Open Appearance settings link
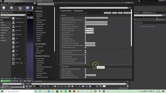The height and width of the screenshot is (93, 166). pyautogui.click(x=39, y=14)
